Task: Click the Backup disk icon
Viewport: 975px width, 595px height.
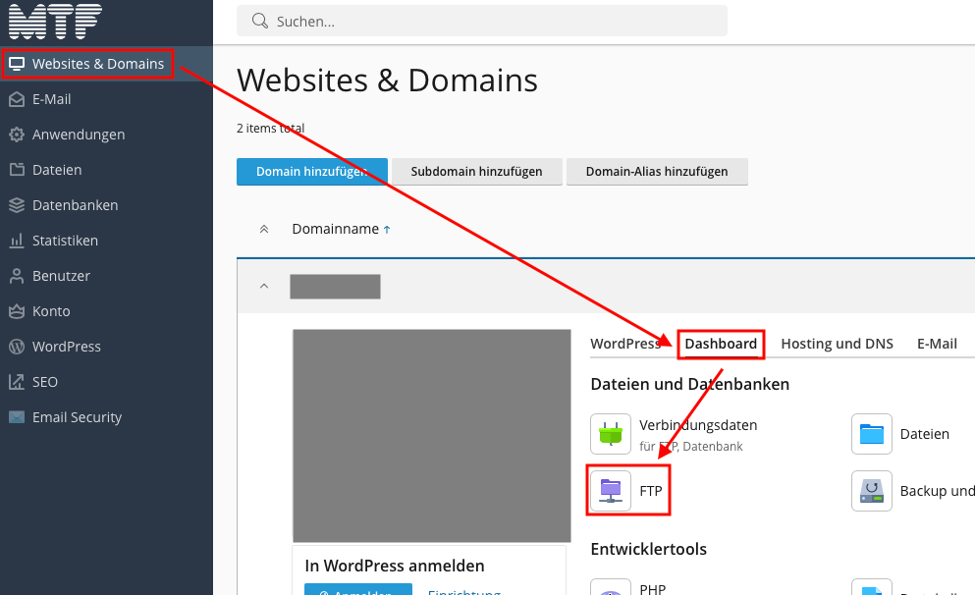Action: click(871, 490)
